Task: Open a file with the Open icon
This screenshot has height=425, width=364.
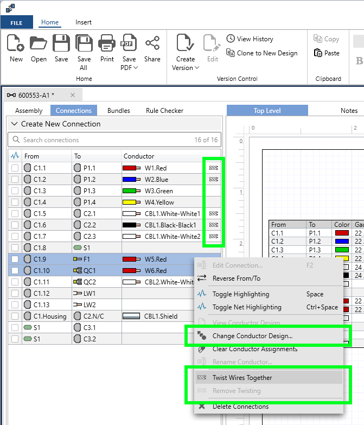Action: point(39,43)
